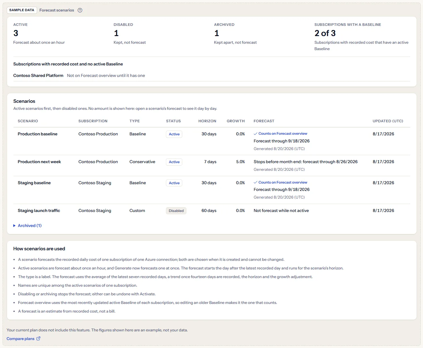Click the STATUS column header

[173, 121]
